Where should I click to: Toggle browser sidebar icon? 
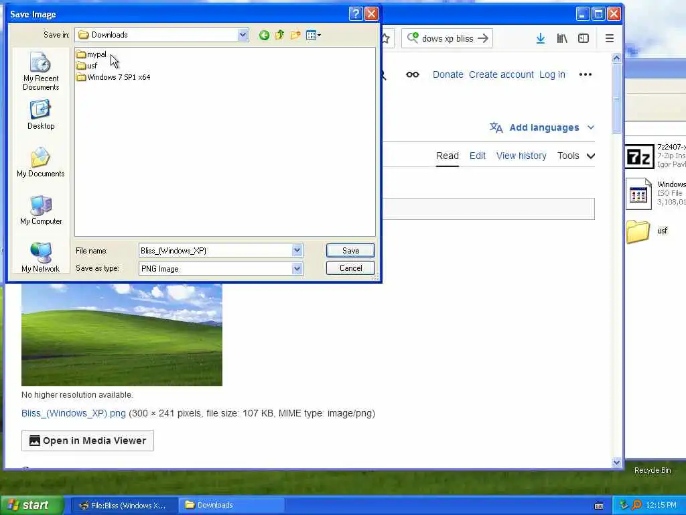coord(584,38)
